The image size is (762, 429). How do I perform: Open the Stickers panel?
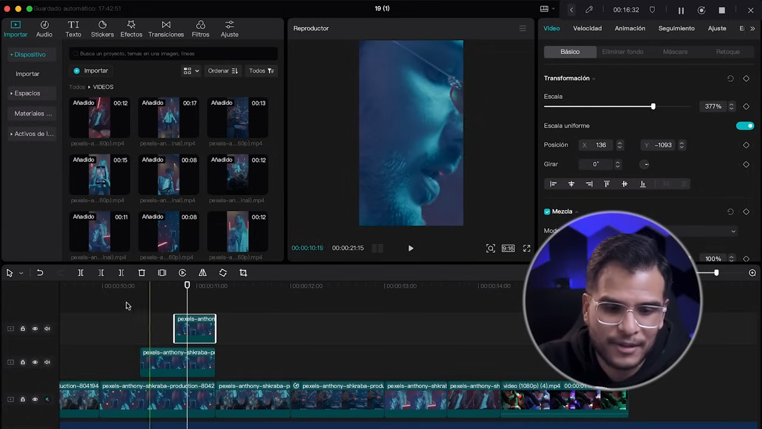102,28
